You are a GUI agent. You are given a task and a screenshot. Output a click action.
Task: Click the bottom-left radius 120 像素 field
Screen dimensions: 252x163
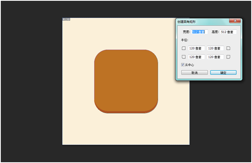196,57
